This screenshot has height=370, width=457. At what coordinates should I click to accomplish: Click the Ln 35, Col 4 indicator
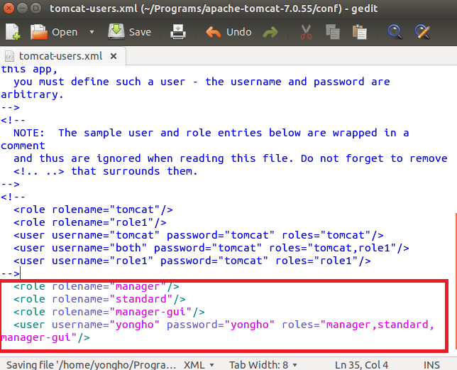361,365
